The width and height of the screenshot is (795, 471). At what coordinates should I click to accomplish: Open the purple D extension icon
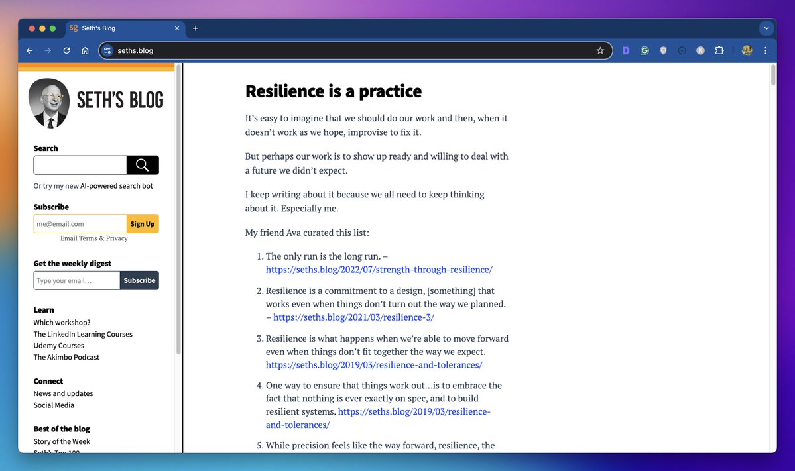[x=626, y=50]
